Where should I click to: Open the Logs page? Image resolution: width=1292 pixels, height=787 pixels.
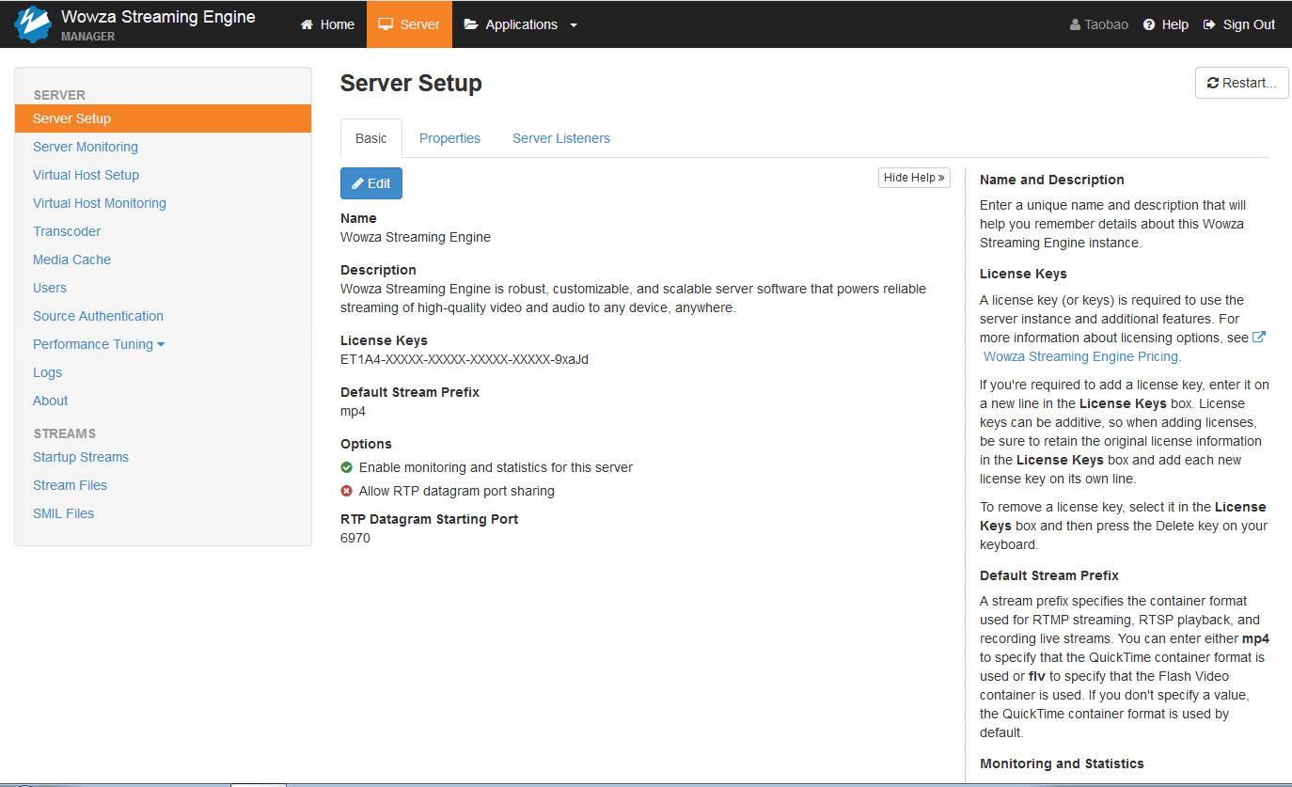[47, 372]
